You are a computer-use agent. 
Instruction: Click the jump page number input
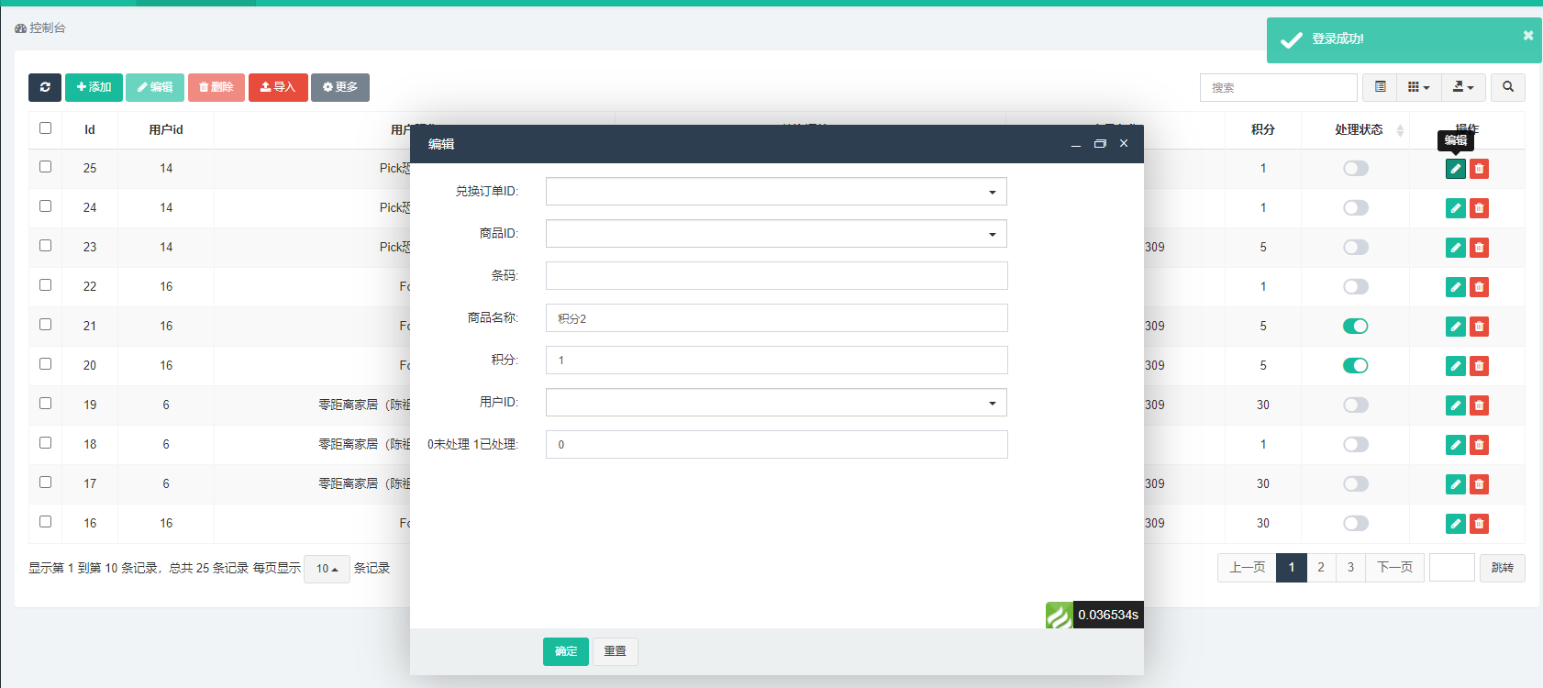(x=1452, y=568)
